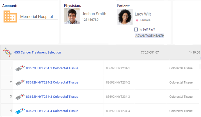201x117 pixels.
Task: Click the Memorial Hospital account field
Action: 38,16
